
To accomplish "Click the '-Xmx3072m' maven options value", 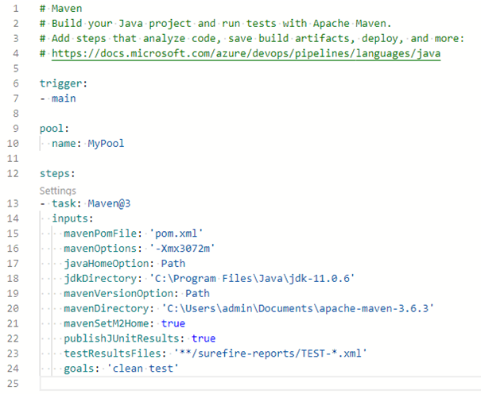I will tap(182, 249).
